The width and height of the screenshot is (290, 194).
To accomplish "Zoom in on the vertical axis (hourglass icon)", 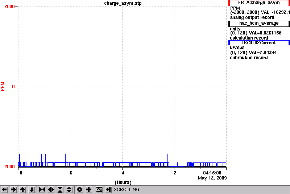I will point(60,190).
